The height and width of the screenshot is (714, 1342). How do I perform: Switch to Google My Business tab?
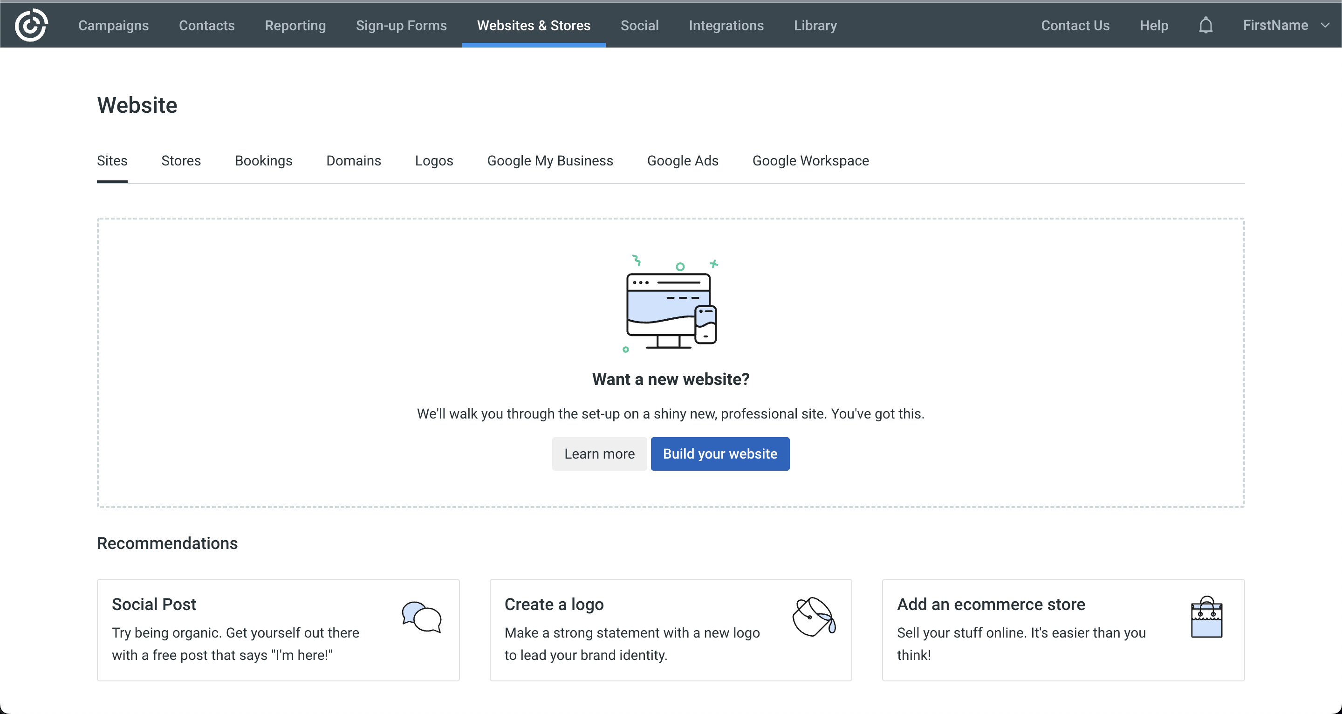click(x=550, y=160)
